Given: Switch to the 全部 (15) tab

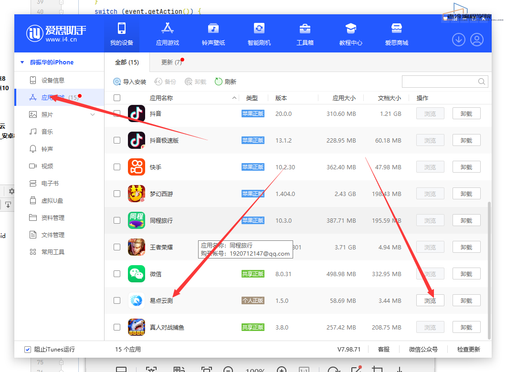Looking at the screenshot, I should [x=127, y=62].
